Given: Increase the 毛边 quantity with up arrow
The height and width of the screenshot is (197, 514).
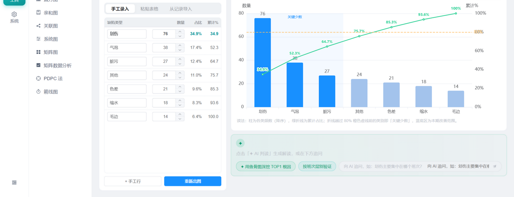Looking at the screenshot, I should tap(180, 114).
